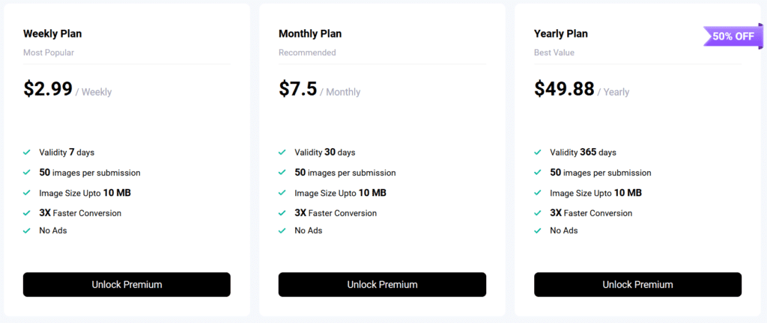
Task: Click the $49.88 yearly price
Action: (x=564, y=89)
